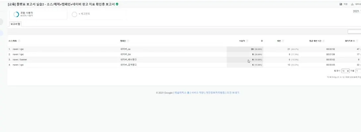
Task: Sort by the 캠페인 column header
Action: [x=123, y=41]
